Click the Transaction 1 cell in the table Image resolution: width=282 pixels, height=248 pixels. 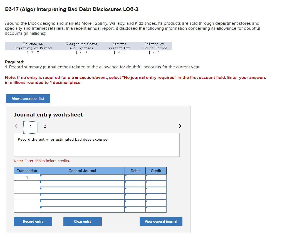point(26,177)
